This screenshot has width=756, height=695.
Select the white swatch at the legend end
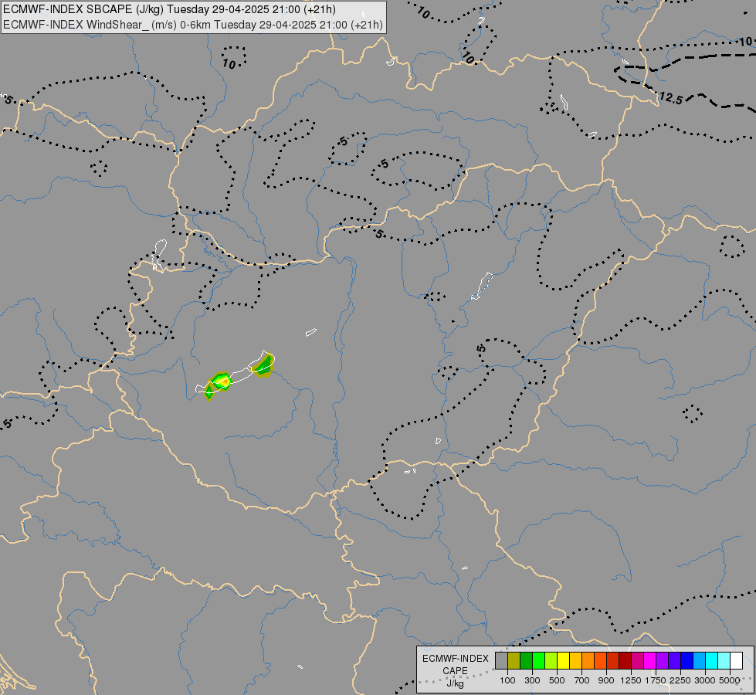click(x=736, y=661)
